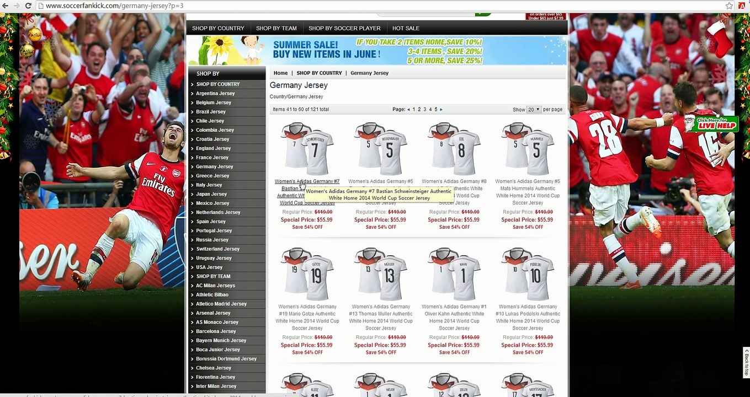
Task: Open Chelsea Jersey category
Action: point(214,368)
